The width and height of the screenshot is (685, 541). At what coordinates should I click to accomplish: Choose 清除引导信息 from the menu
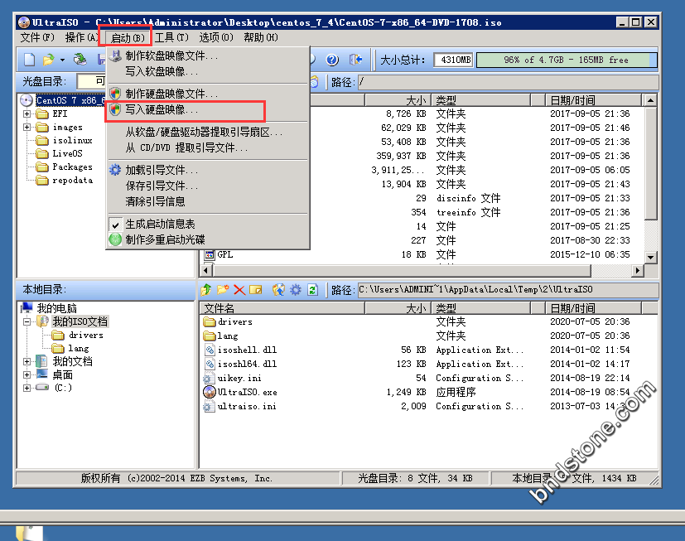point(208,201)
